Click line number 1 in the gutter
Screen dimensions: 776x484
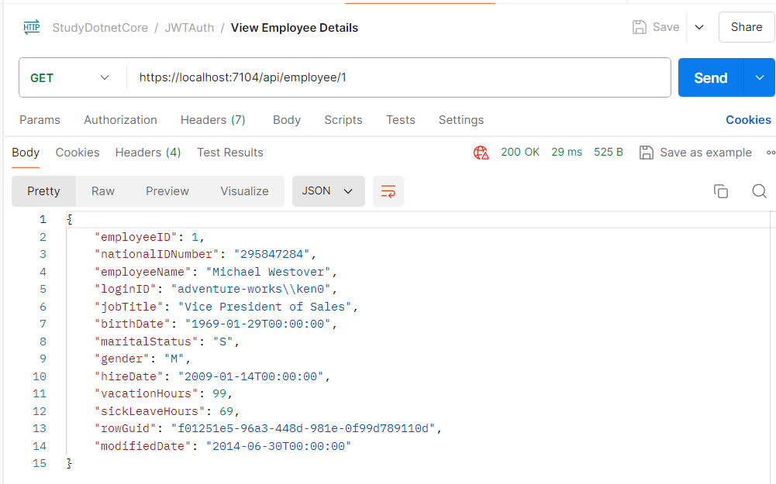click(43, 219)
